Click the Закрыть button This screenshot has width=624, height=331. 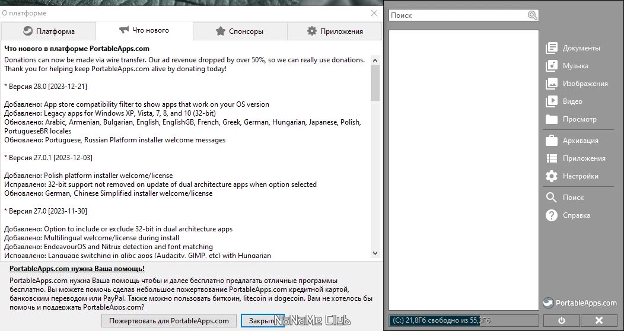coord(263,321)
